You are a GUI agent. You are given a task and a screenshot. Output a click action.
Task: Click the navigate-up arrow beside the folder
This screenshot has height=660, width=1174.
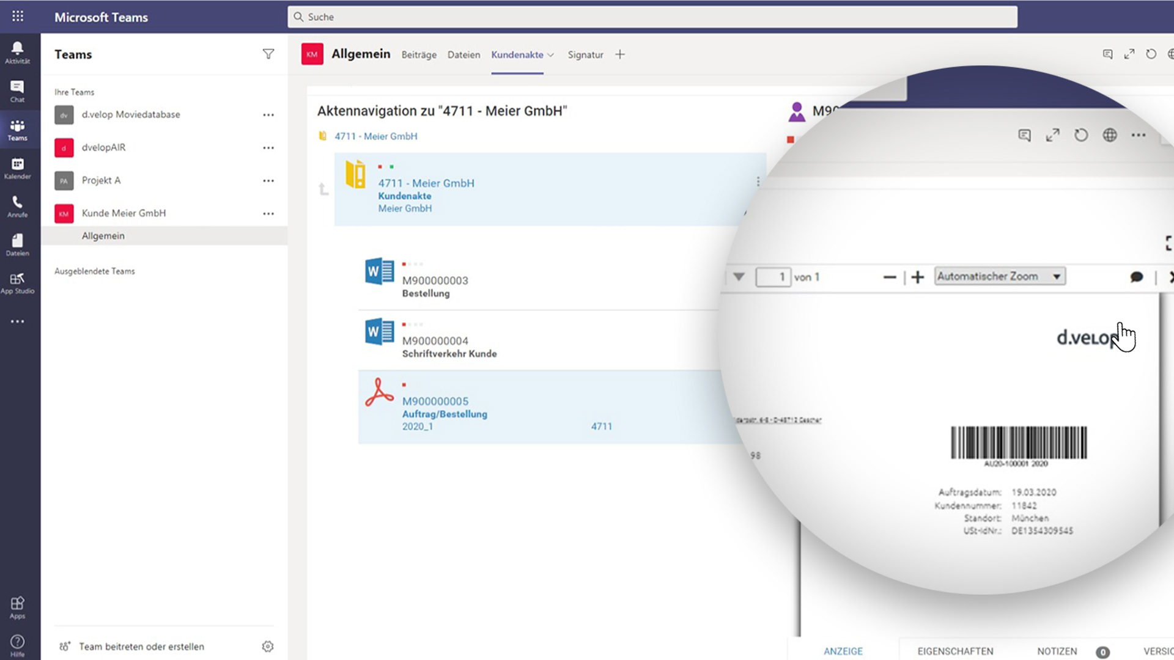pos(323,189)
